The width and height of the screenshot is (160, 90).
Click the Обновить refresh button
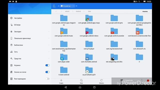pyautogui.click(x=101, y=81)
